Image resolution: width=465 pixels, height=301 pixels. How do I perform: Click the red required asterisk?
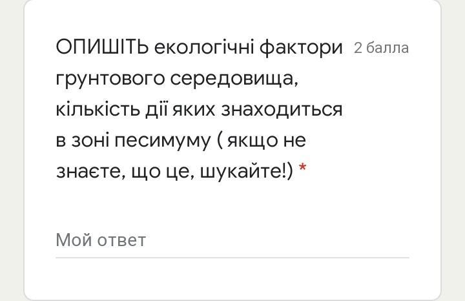coord(303,171)
